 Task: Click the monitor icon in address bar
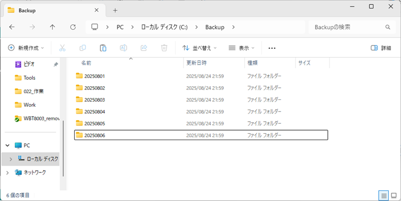[x=94, y=27]
